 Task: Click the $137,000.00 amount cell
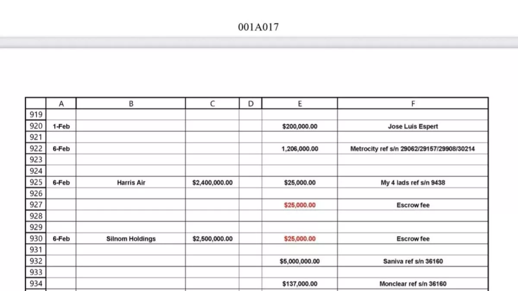pos(300,284)
